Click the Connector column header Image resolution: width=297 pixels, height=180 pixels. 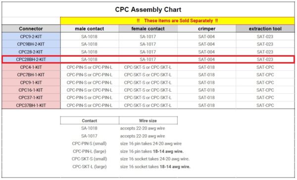coord(31,29)
